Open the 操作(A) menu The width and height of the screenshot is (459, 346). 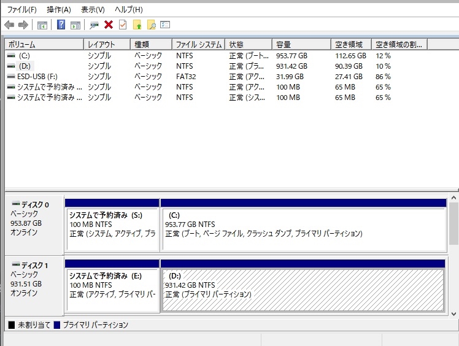pos(59,10)
